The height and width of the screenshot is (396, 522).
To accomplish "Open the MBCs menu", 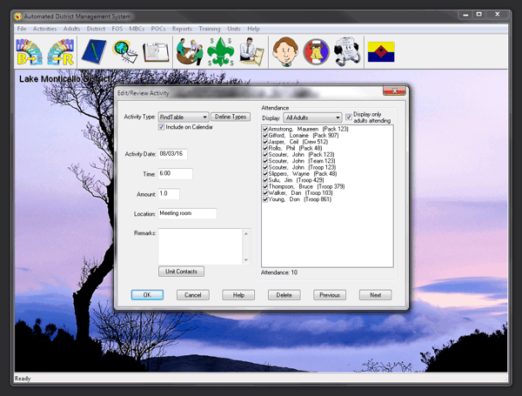I will (137, 29).
